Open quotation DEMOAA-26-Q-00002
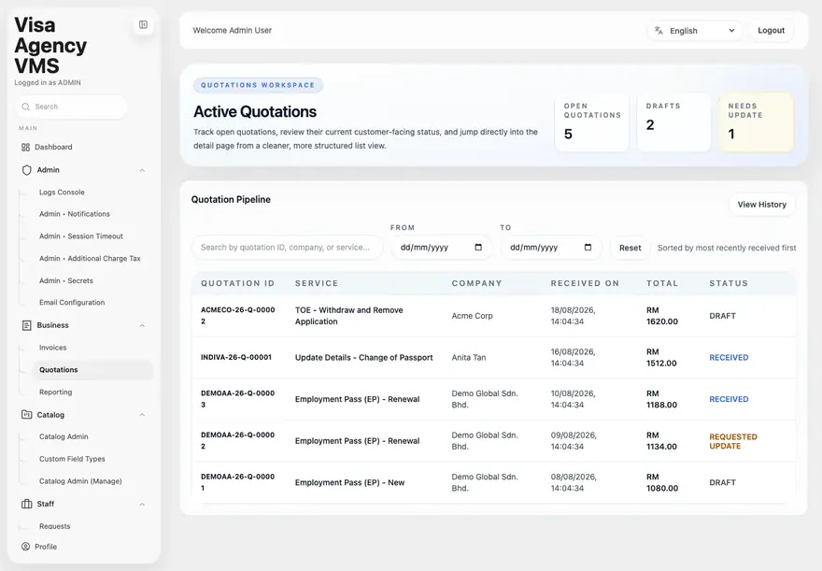Viewport: 822px width, 571px height. point(237,440)
